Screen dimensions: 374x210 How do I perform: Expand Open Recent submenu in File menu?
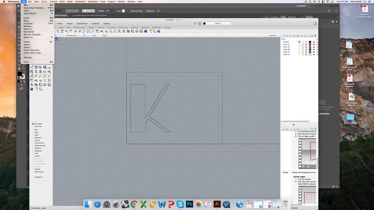[37, 13]
